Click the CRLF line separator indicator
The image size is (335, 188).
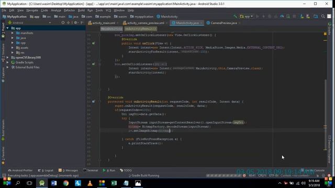262,175
